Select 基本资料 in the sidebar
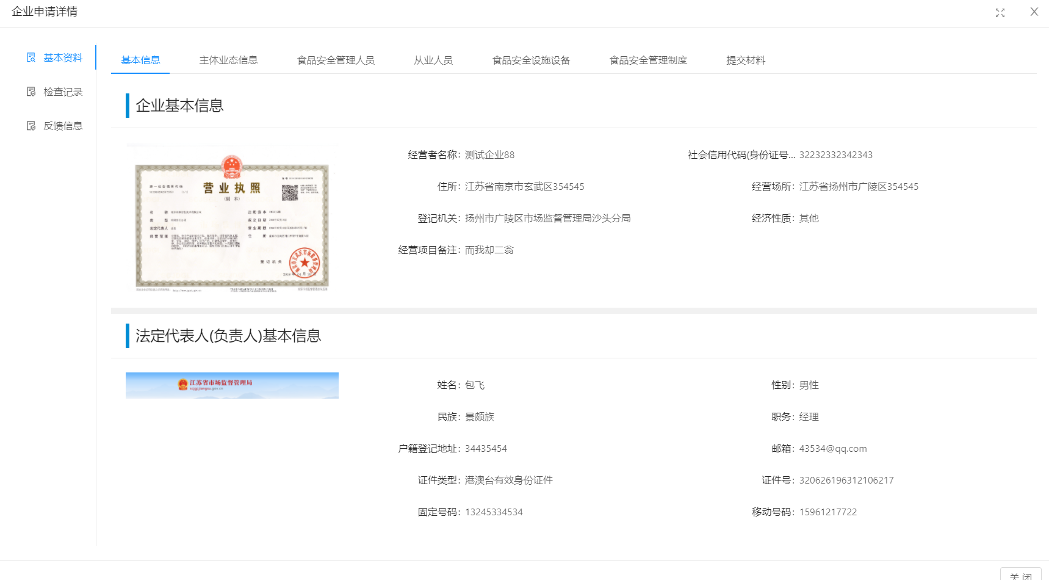The width and height of the screenshot is (1049, 580). (62, 57)
